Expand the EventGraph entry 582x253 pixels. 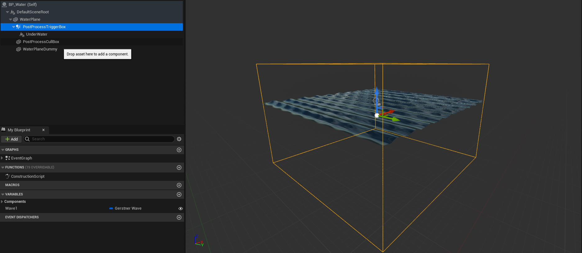click(x=2, y=158)
